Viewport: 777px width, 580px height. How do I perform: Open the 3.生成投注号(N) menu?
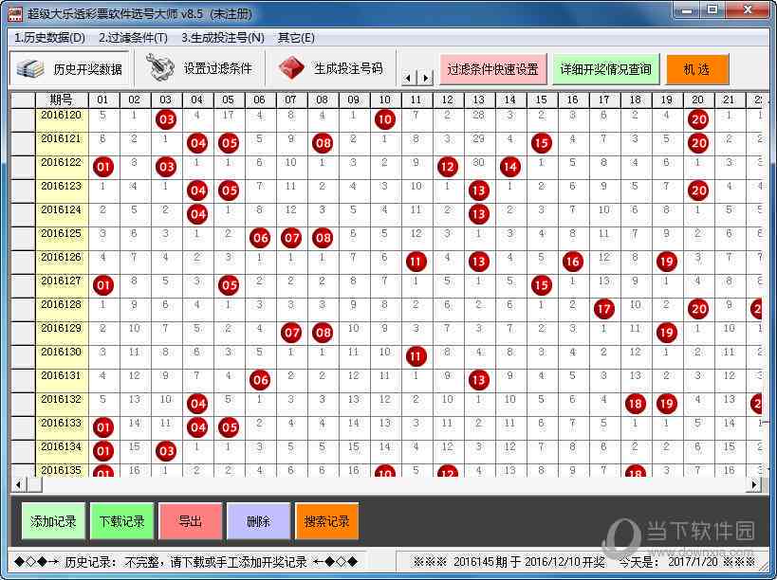[x=223, y=38]
